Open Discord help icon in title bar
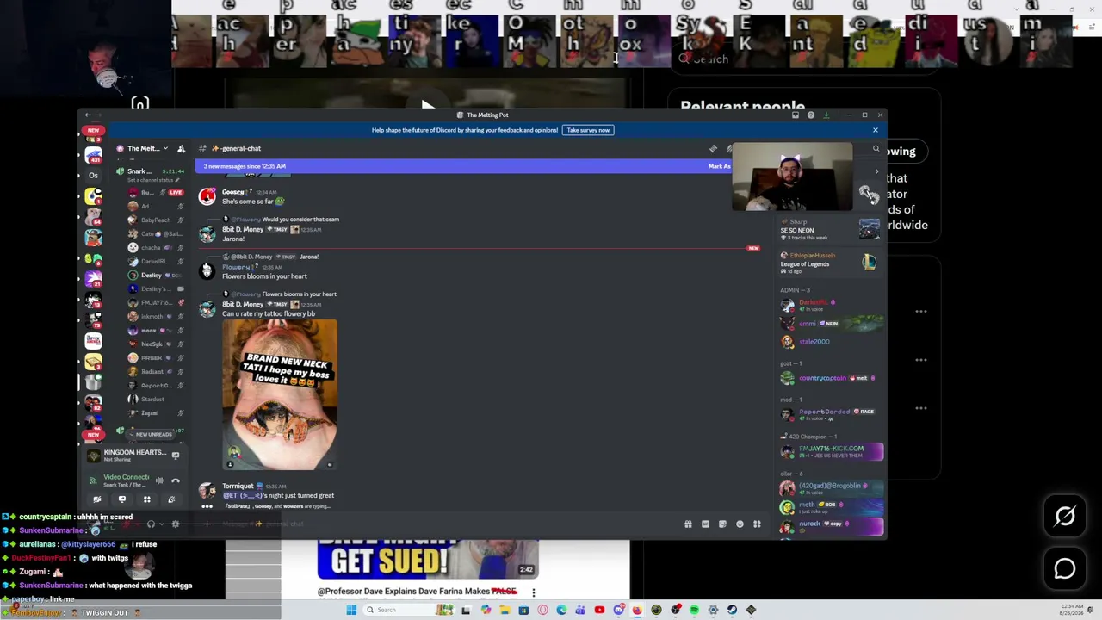This screenshot has width=1102, height=620. coord(811,115)
